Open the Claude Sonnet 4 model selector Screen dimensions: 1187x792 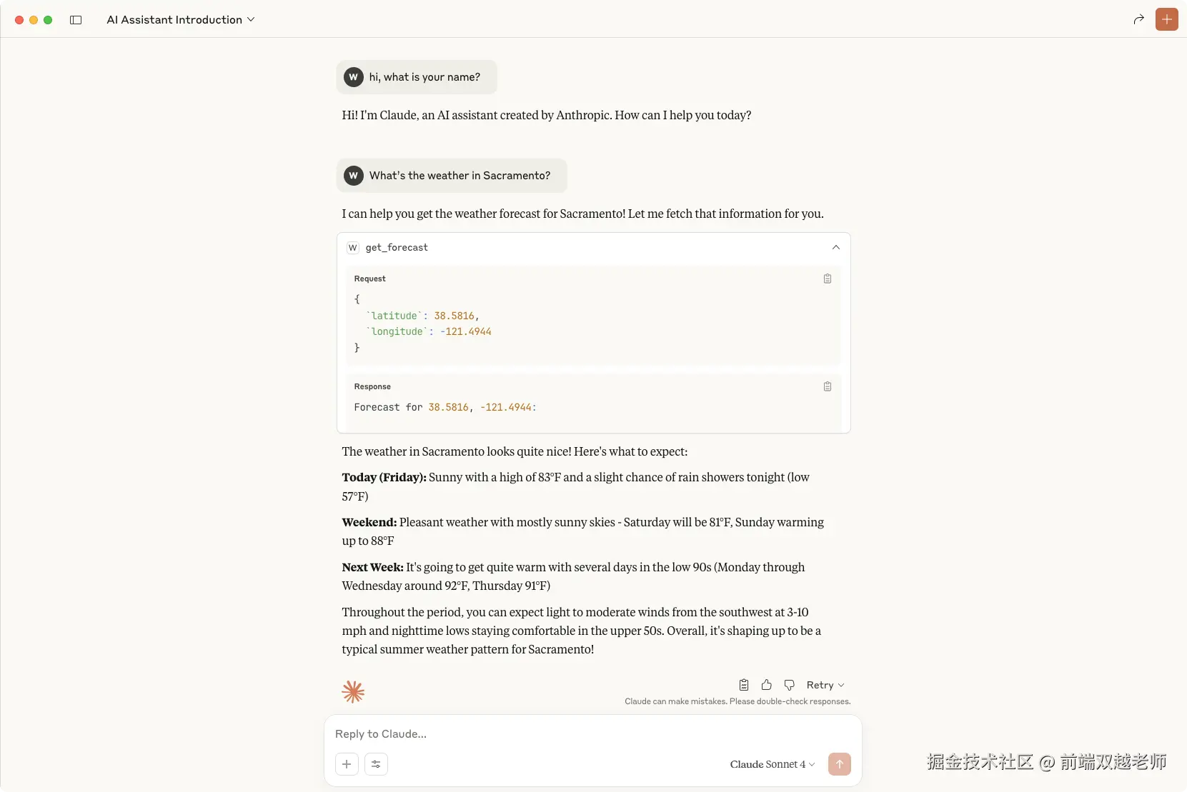coord(773,764)
